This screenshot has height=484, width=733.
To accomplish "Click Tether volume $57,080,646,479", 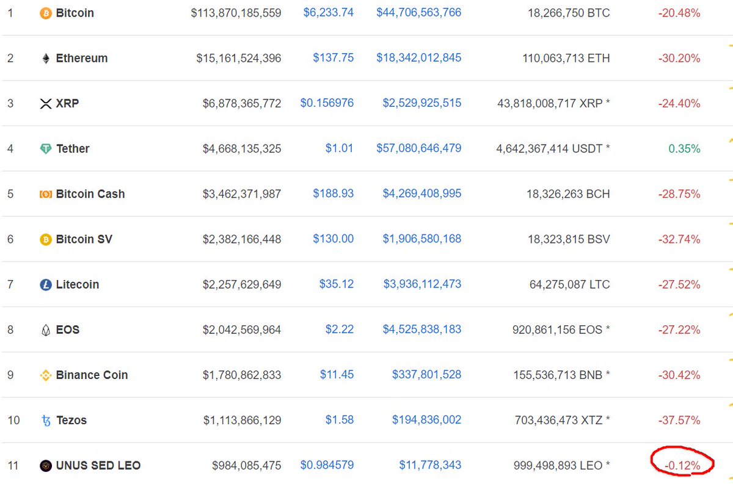I will tap(419, 148).
